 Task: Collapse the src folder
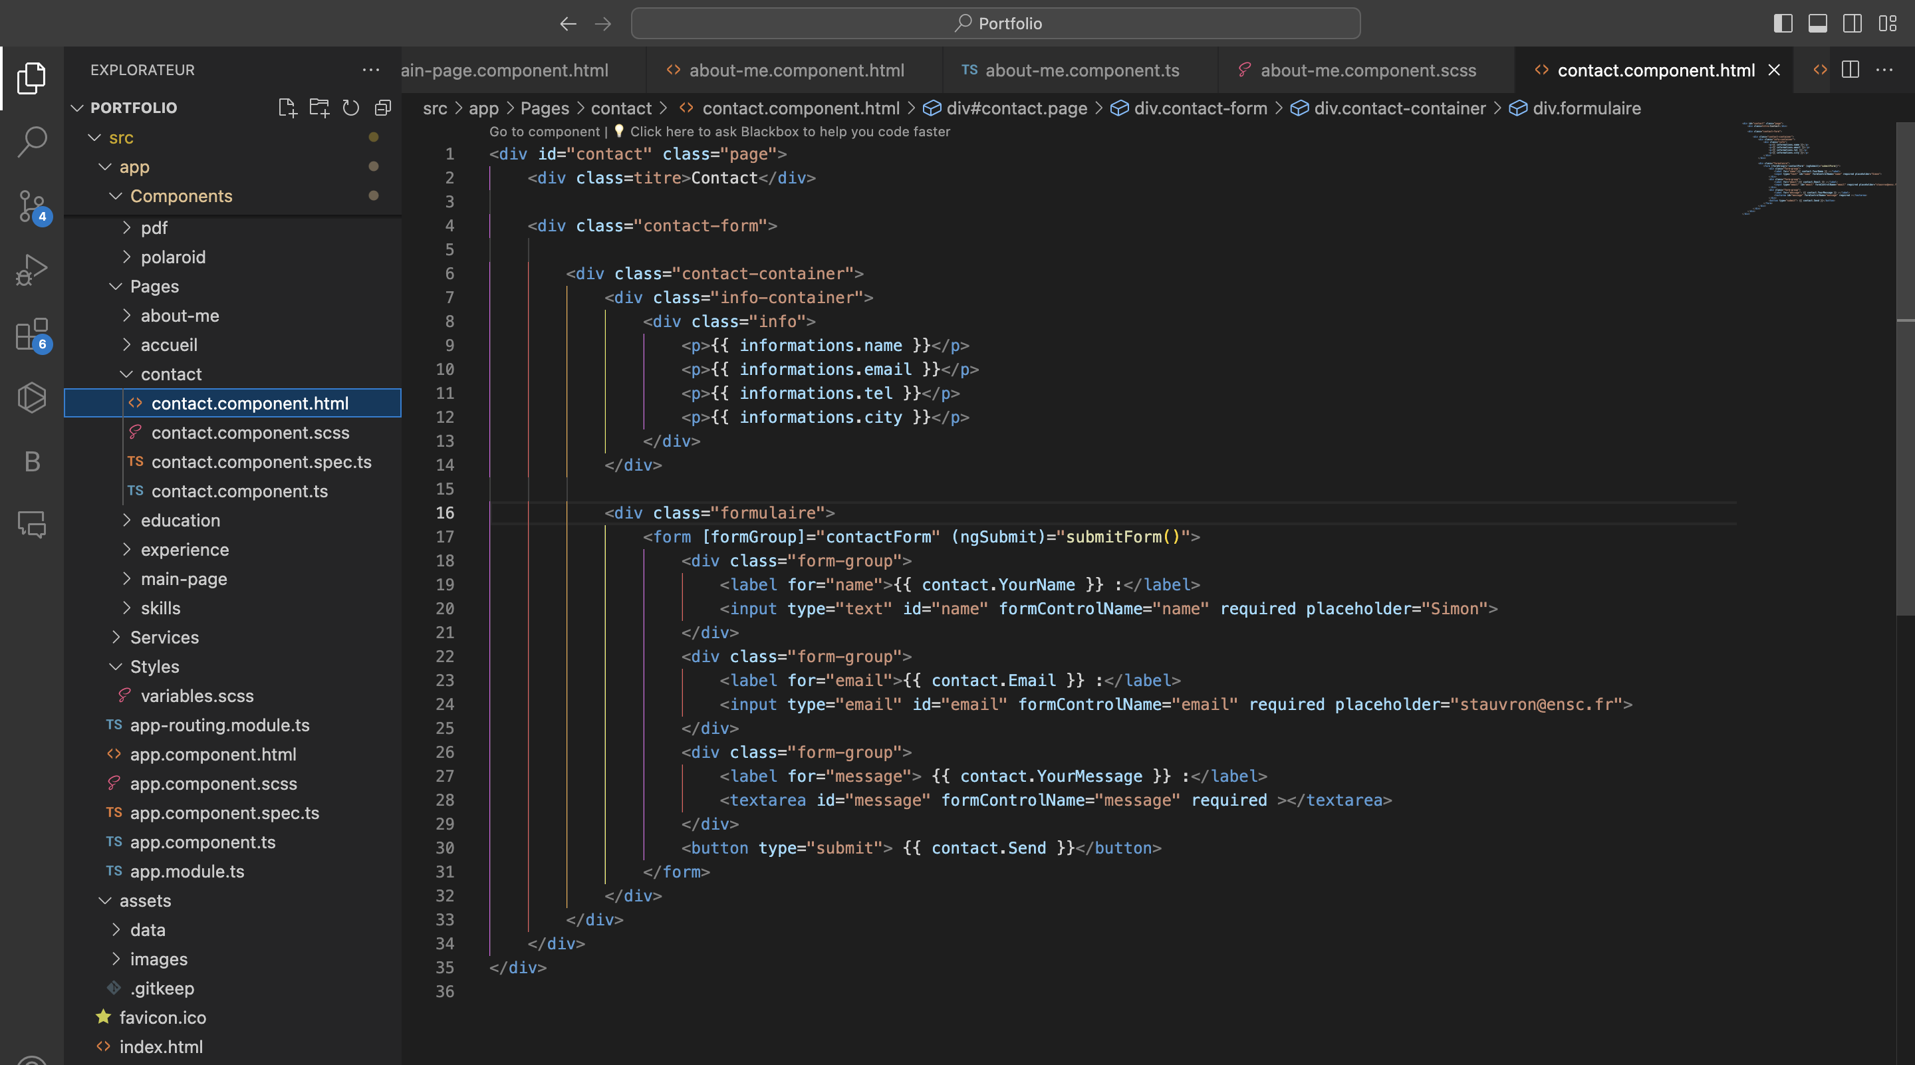tap(94, 138)
